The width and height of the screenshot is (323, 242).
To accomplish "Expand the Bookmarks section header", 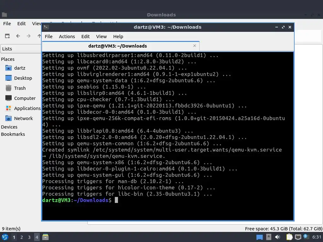I will coord(13,134).
